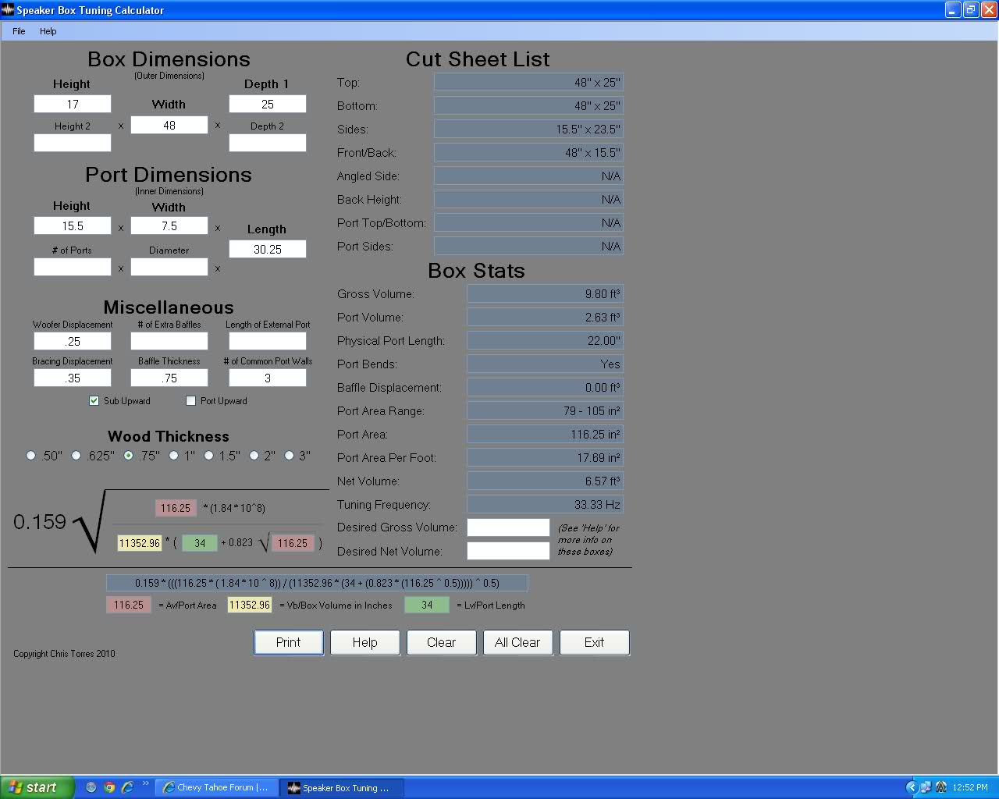Open Internet Explorer from the quick launch bar
This screenshot has height=799, width=999.
(x=127, y=787)
